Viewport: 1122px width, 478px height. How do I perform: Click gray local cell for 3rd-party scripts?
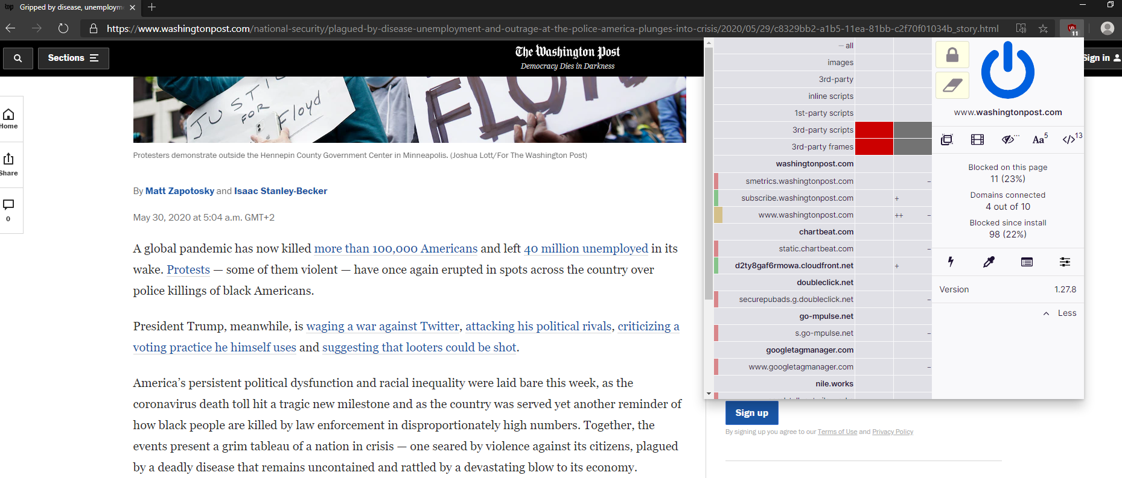click(913, 130)
